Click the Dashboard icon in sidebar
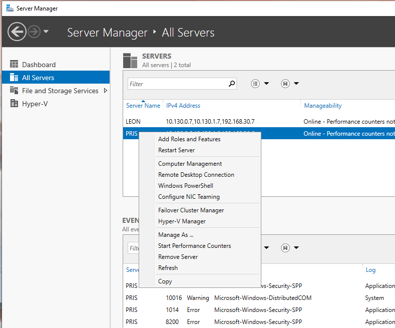The image size is (395, 328). click(x=14, y=65)
